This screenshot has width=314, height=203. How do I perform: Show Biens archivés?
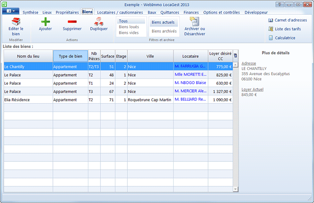click(164, 31)
